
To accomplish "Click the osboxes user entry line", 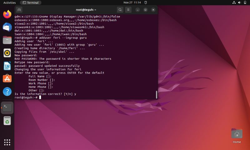I will [66, 20].
